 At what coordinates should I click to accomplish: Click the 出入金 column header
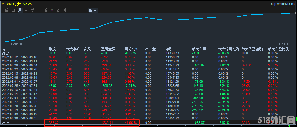coord(150,49)
